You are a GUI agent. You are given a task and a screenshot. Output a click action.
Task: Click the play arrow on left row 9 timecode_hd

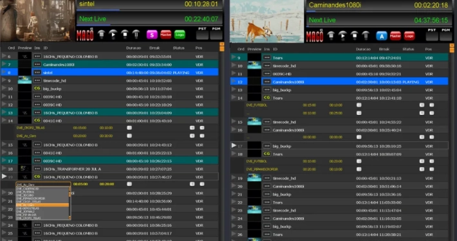point(4,80)
